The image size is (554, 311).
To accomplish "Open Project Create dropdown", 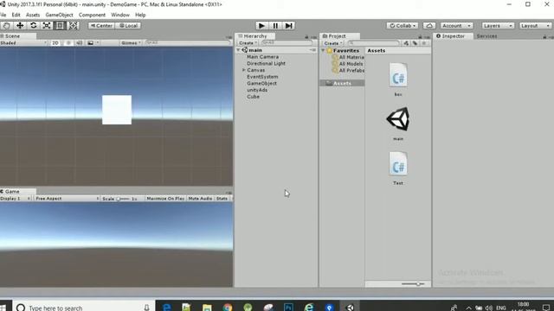I will point(333,43).
